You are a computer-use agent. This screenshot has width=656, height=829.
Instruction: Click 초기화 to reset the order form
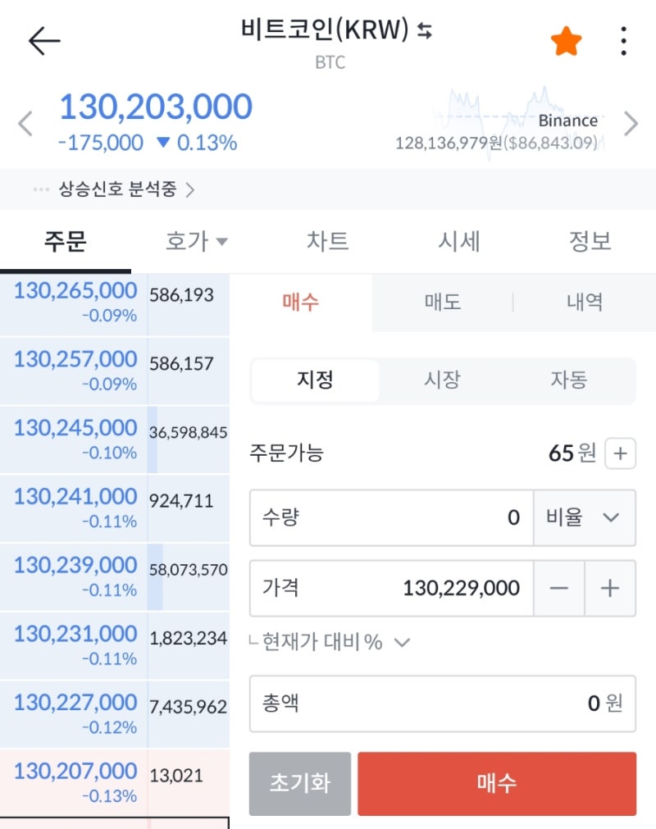tap(299, 783)
